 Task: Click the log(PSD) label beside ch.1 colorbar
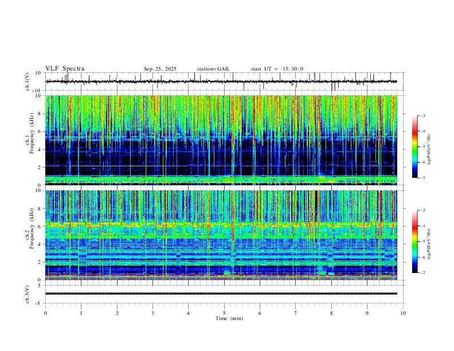pos(429,150)
